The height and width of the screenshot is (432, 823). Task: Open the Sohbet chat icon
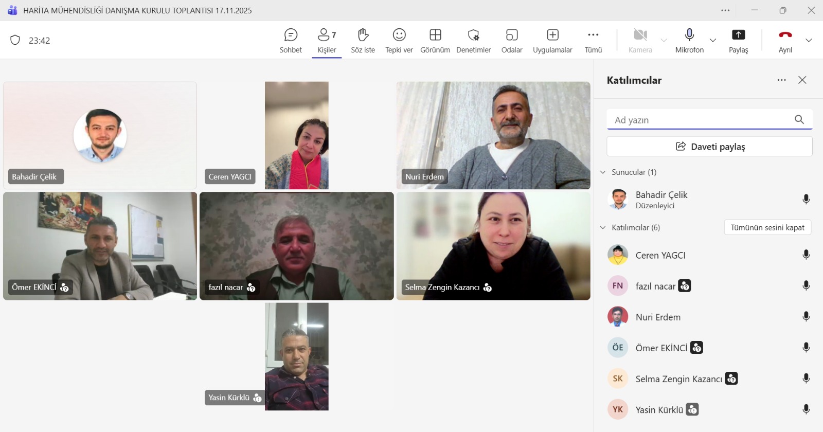coord(291,35)
